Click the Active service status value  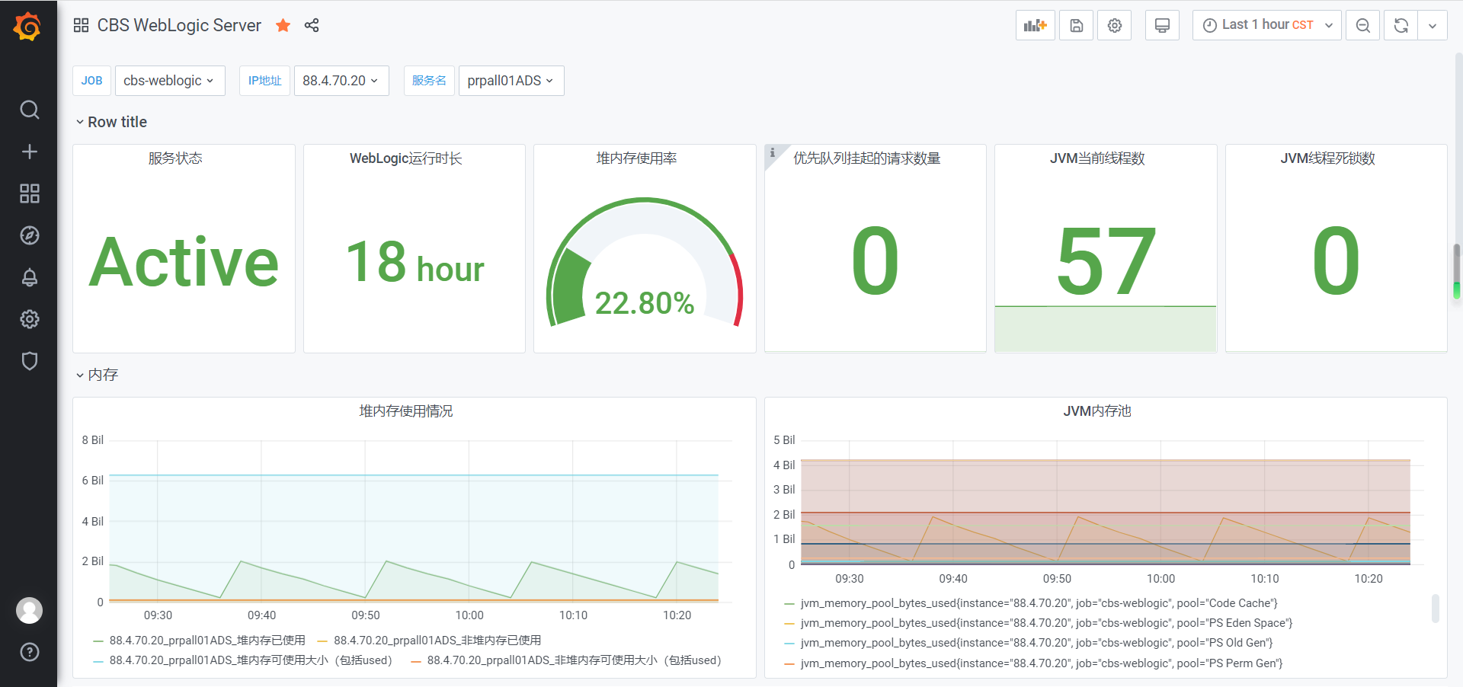tap(184, 262)
